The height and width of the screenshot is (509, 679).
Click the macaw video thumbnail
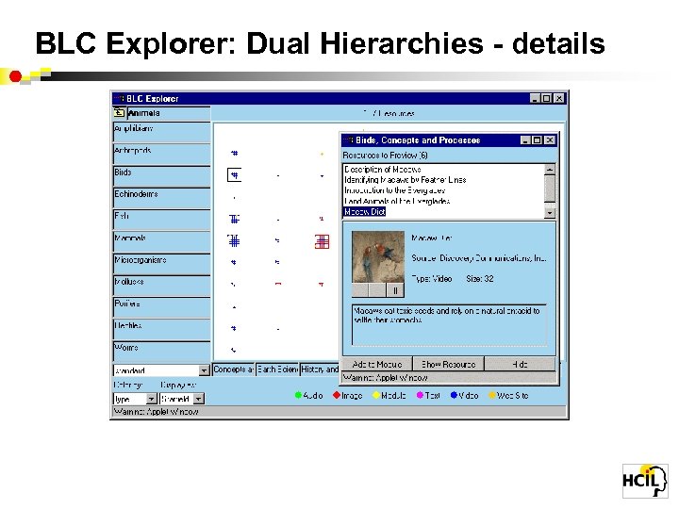pos(378,257)
